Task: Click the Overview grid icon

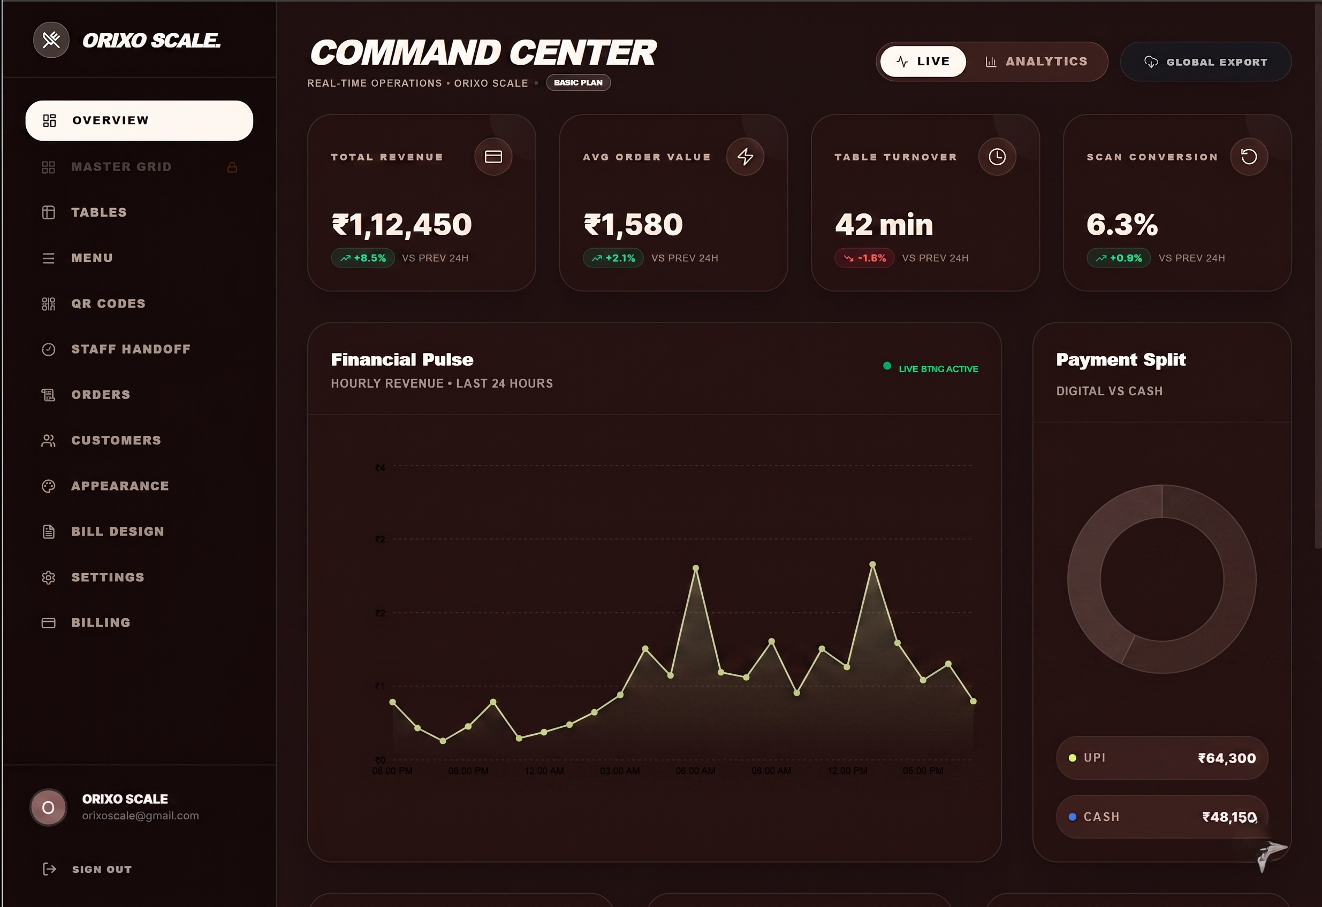Action: tap(49, 120)
